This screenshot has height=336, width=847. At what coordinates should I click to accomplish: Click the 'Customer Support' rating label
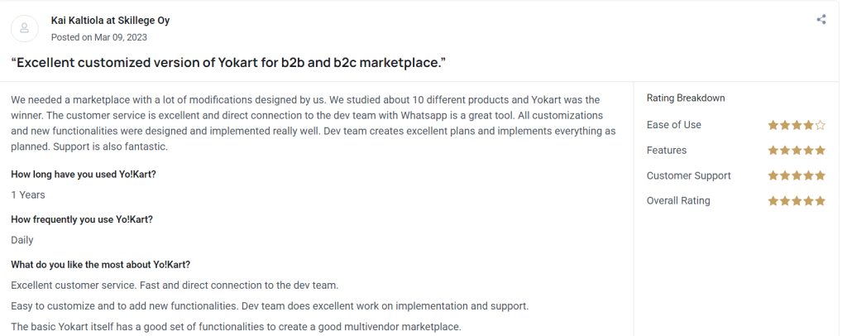(x=688, y=175)
